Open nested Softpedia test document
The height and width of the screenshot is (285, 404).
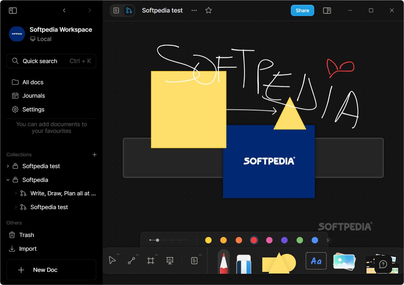tap(49, 207)
